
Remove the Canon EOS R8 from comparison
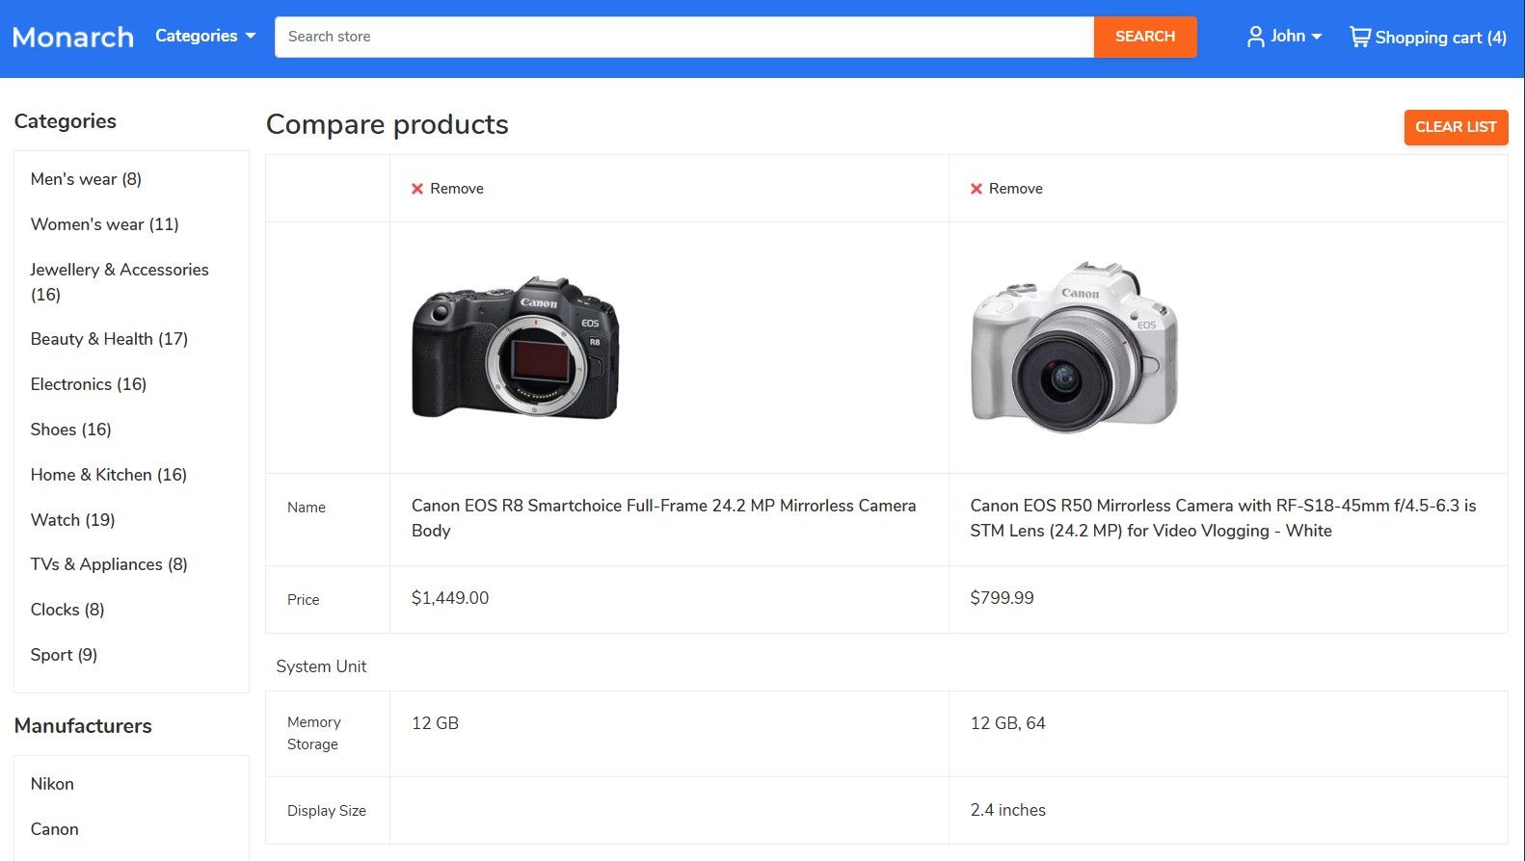tap(447, 189)
